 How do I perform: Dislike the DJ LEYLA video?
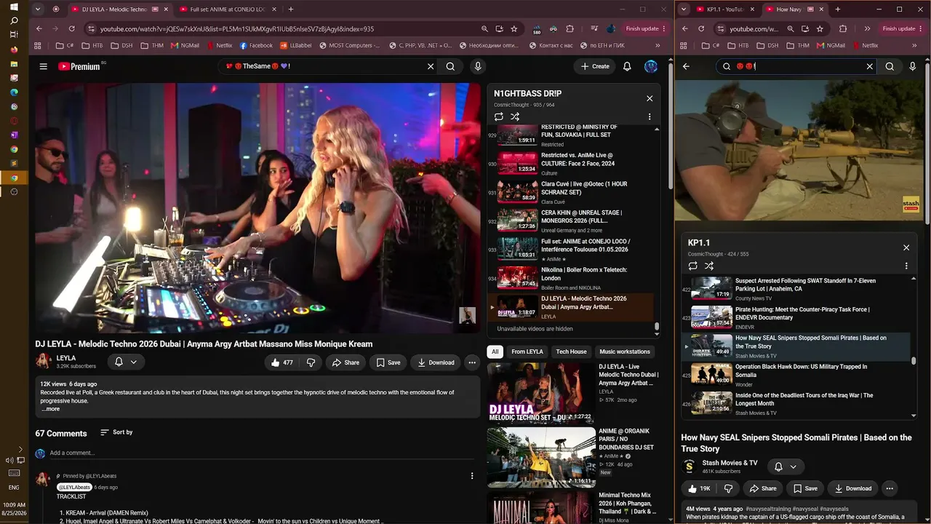pos(311,362)
